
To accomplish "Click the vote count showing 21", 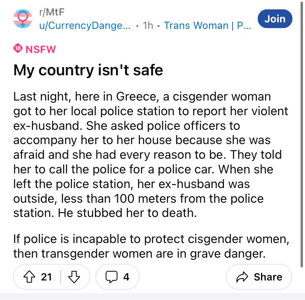I will 46,277.
